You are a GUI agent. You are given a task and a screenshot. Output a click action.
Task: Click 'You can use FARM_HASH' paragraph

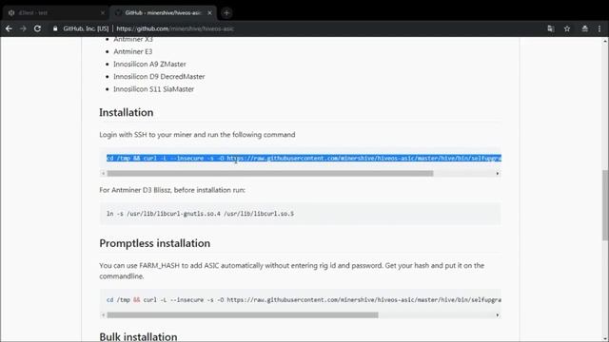pos(291,271)
